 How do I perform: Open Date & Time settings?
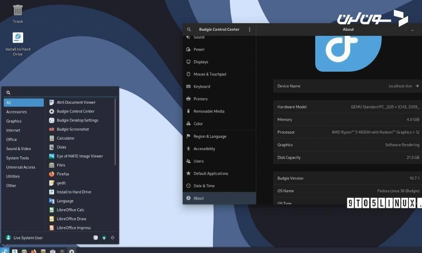219,186
